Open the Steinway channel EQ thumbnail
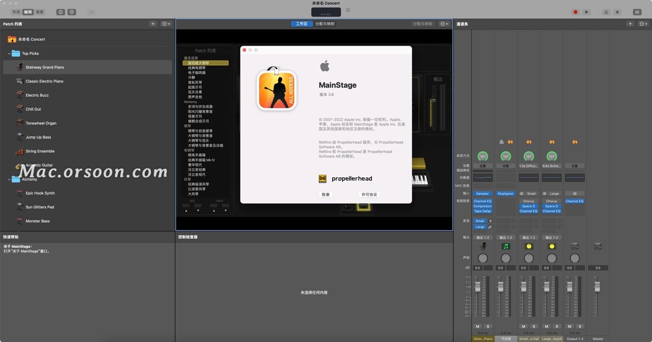 pos(482,178)
